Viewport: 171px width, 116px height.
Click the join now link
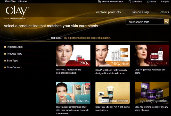tap(22, 1)
